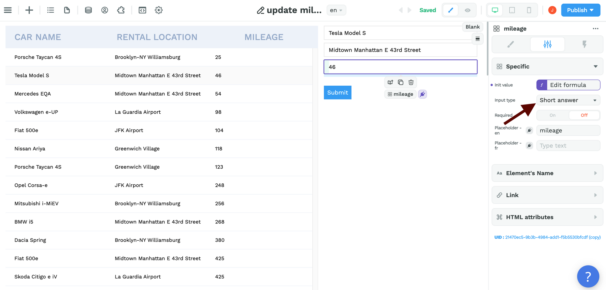Click the Blank container tag
The height and width of the screenshot is (290, 606).
coord(472,27)
